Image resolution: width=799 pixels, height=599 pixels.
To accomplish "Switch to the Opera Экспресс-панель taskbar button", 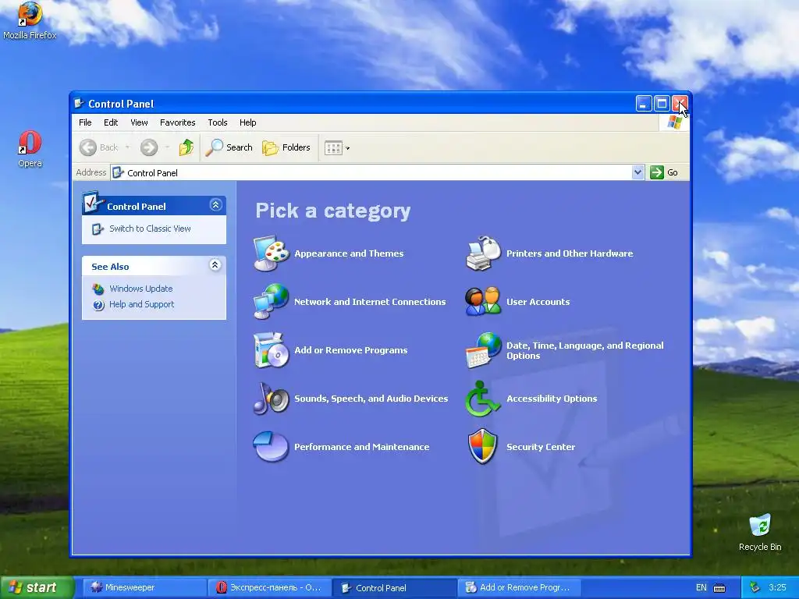I will (x=269, y=588).
